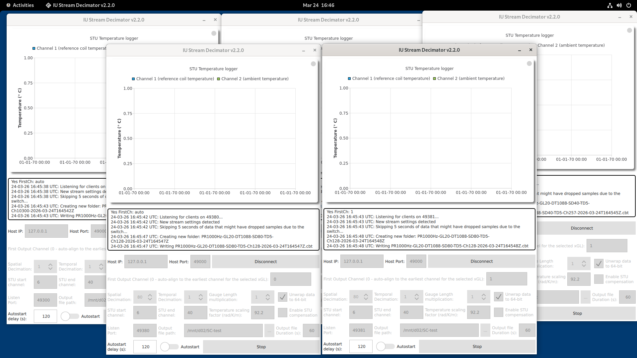Decrease Temporal Decimation in port 49380 window
637x358 pixels.
(x=201, y=299)
